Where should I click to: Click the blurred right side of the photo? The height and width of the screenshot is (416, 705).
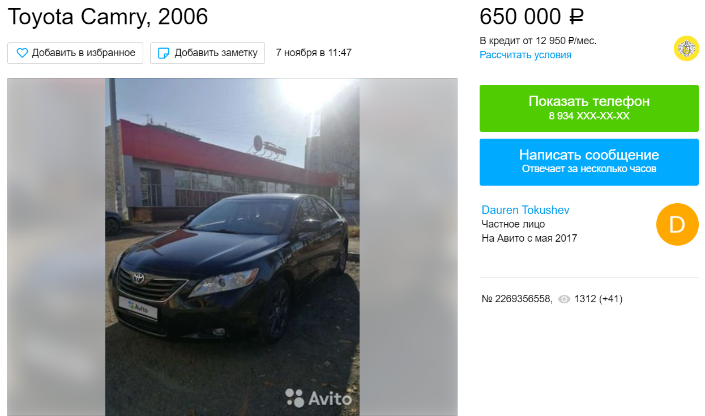tap(408, 247)
